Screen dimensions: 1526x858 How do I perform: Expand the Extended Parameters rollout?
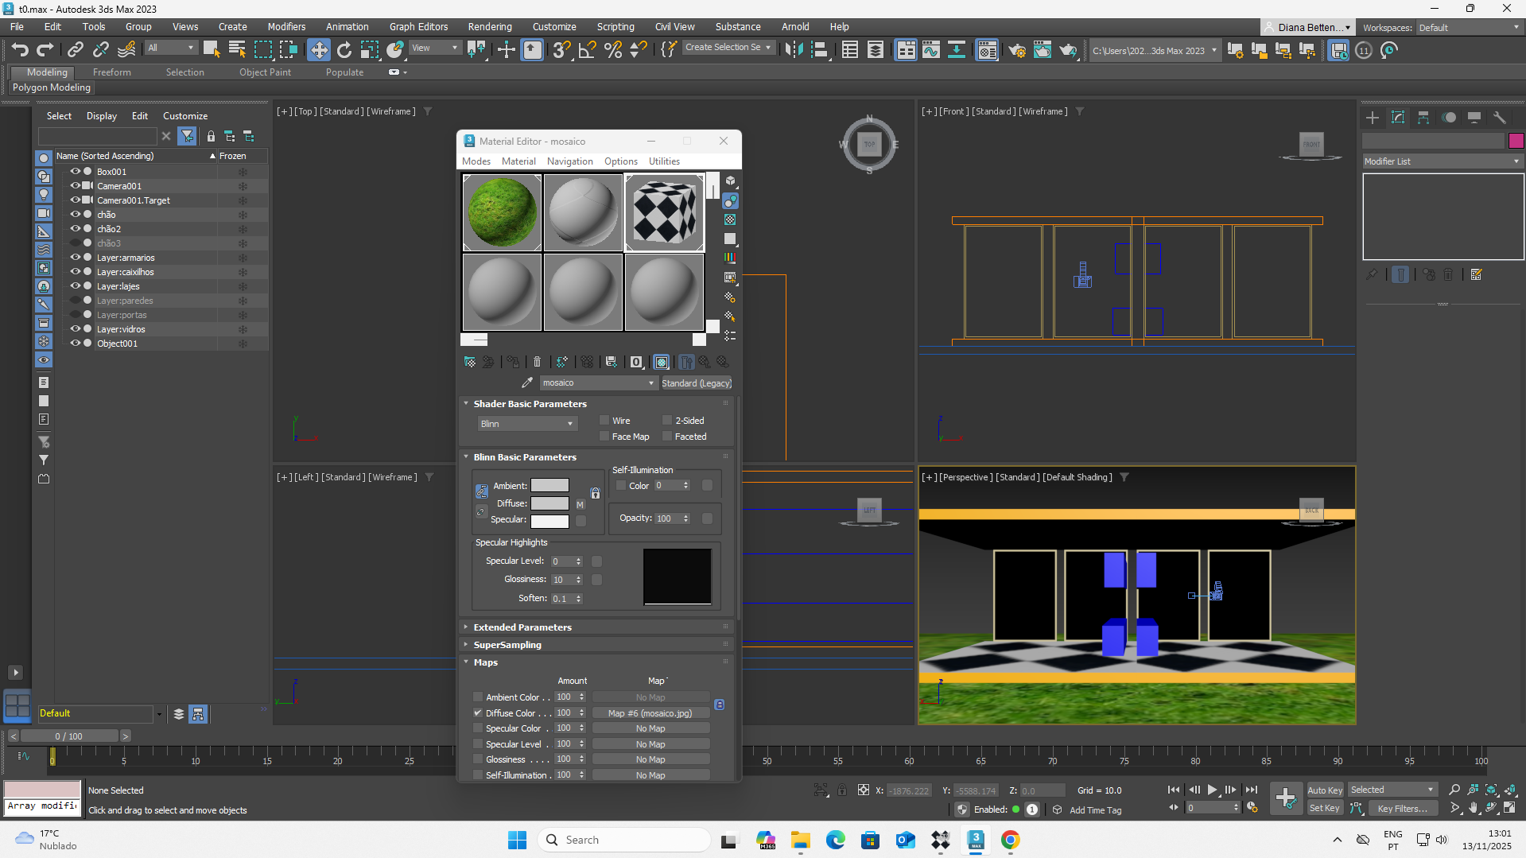coord(522,627)
